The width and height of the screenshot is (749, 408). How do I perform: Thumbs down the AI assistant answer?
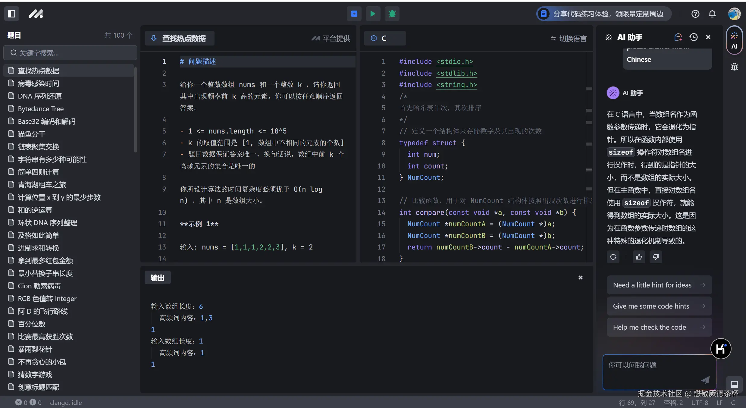point(656,257)
